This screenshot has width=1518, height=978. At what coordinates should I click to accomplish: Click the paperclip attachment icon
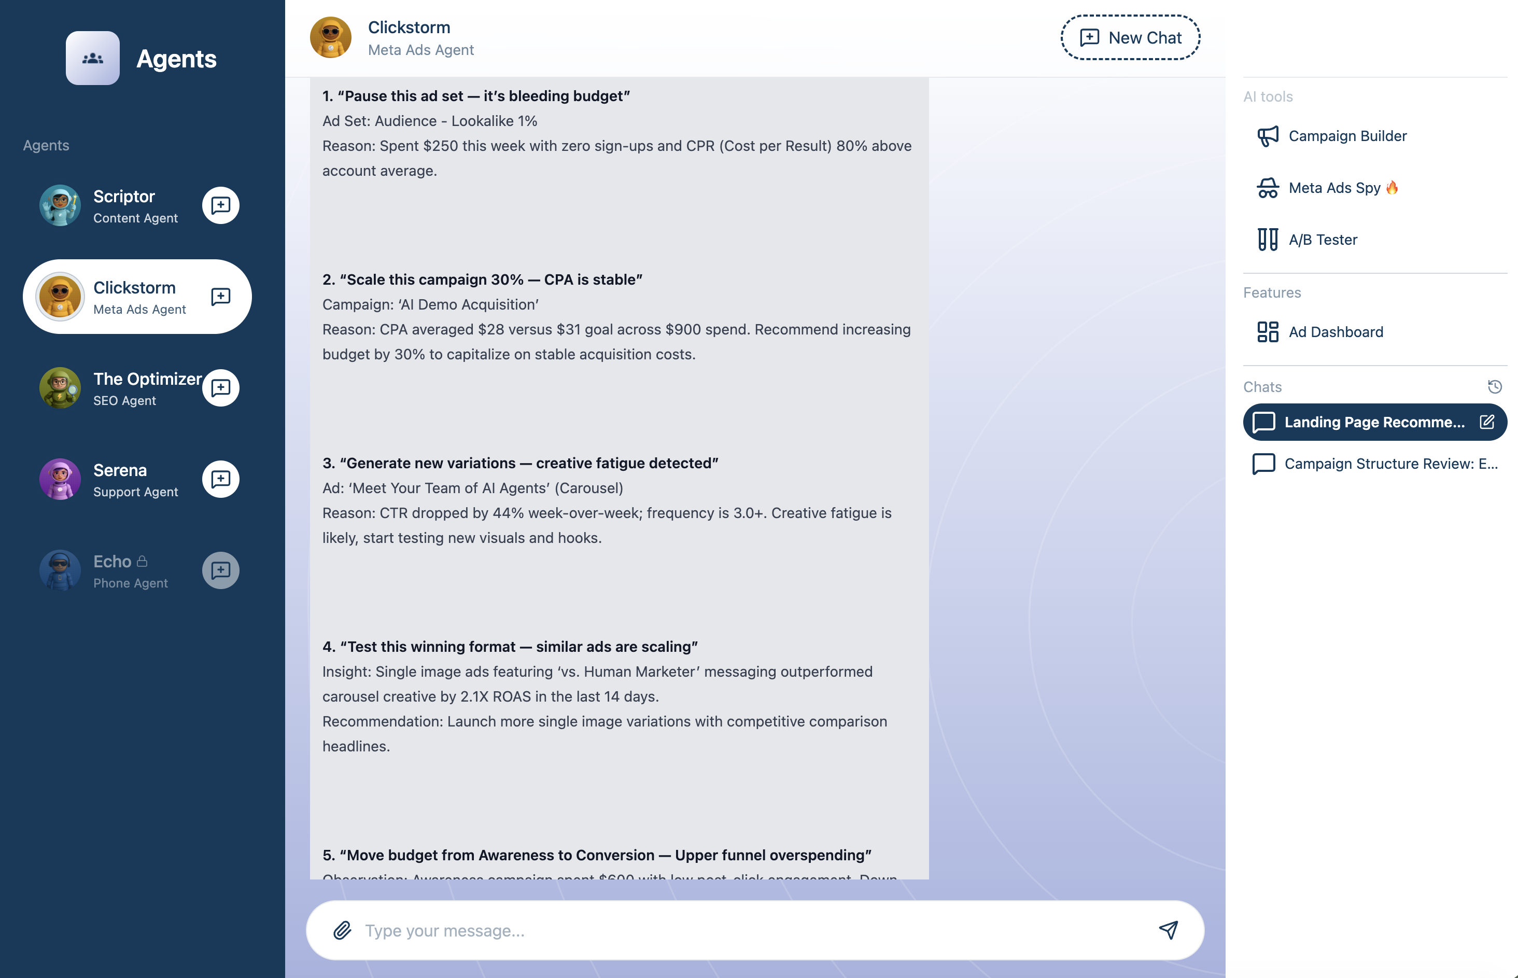coord(342,930)
